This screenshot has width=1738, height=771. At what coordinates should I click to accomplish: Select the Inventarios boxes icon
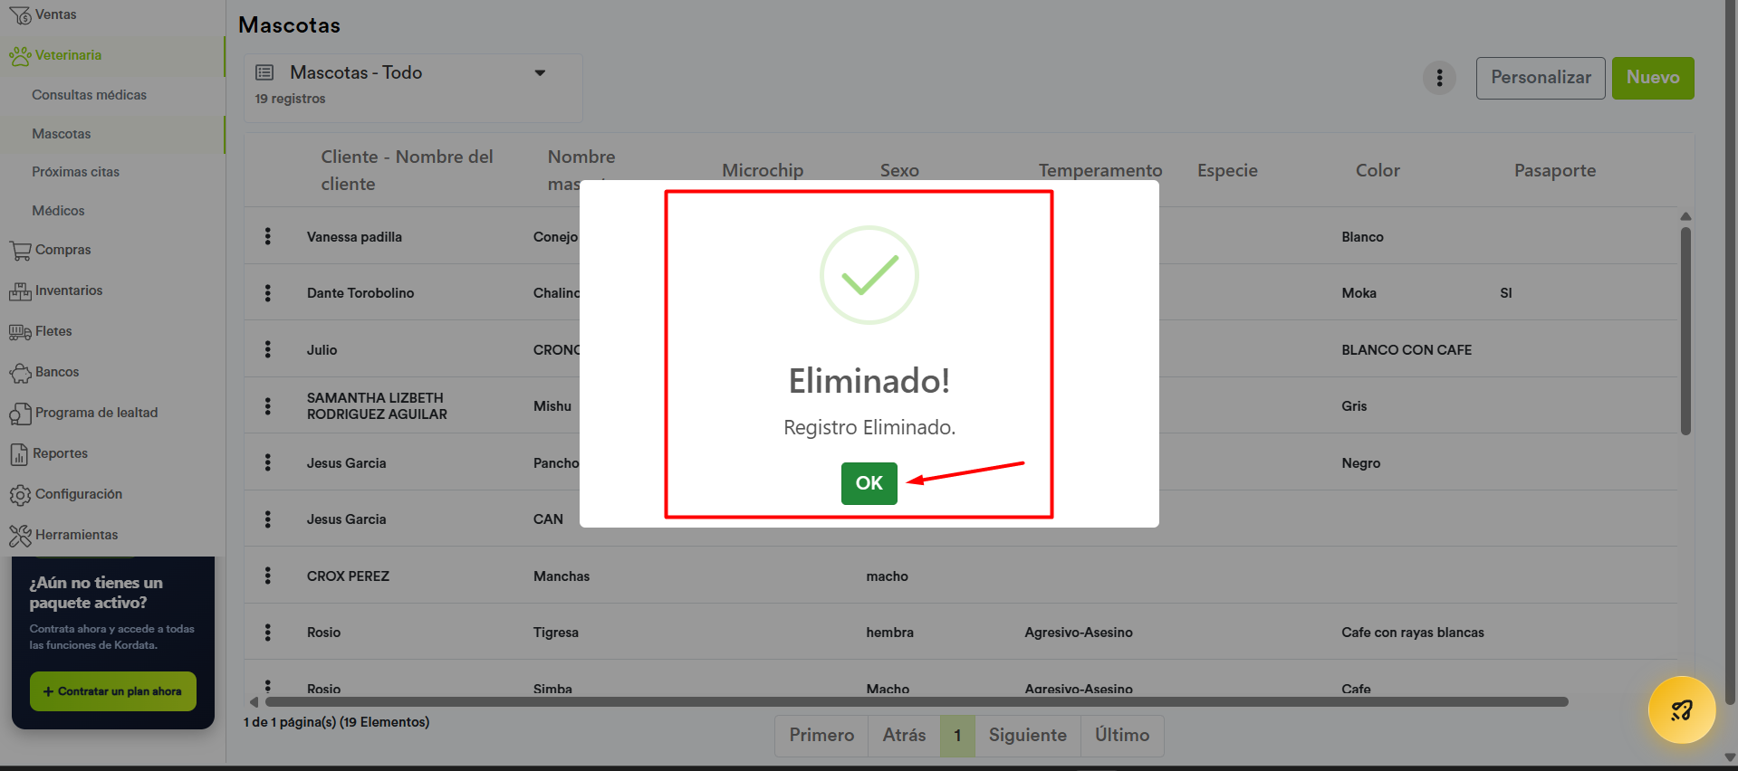[x=20, y=291]
